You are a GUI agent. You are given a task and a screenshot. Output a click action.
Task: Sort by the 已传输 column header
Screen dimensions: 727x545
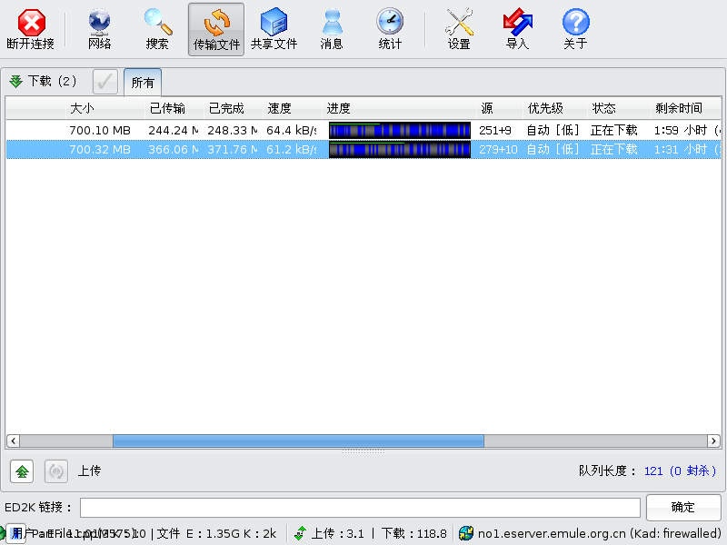tap(174, 108)
